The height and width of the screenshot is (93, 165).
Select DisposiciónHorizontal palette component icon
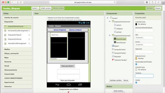[5, 26]
